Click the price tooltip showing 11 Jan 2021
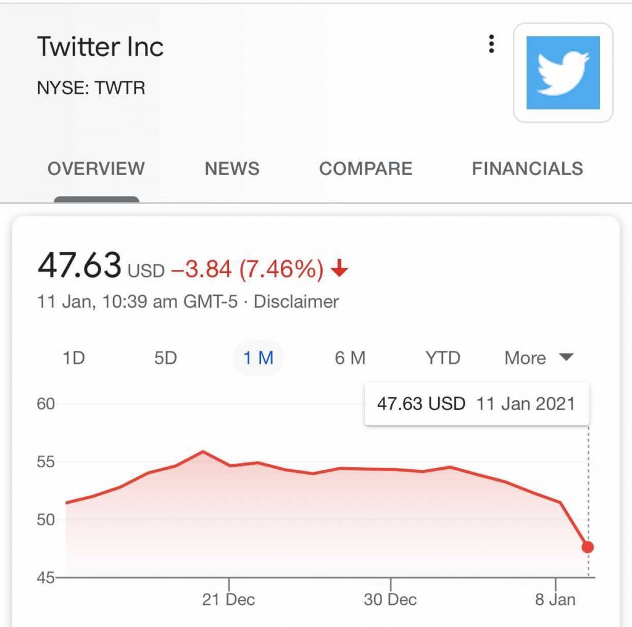The height and width of the screenshot is (627, 632). point(476,404)
